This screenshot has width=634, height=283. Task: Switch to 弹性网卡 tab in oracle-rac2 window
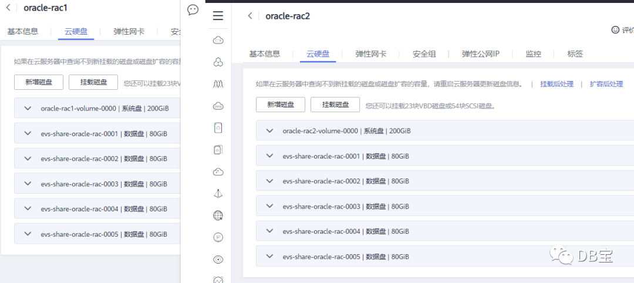(x=371, y=54)
